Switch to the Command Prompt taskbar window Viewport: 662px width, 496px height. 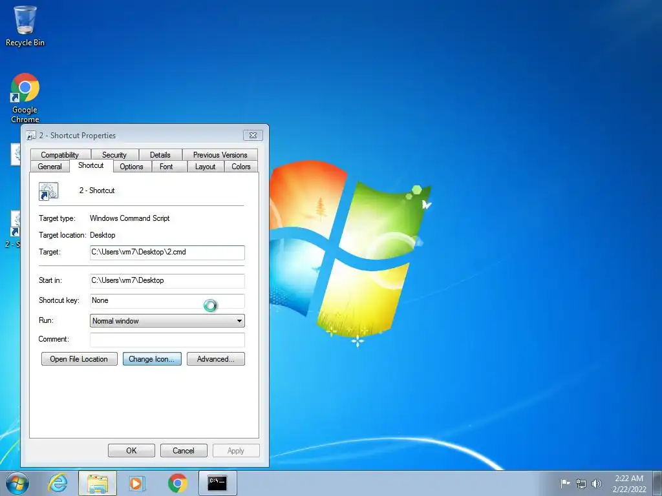click(x=217, y=483)
